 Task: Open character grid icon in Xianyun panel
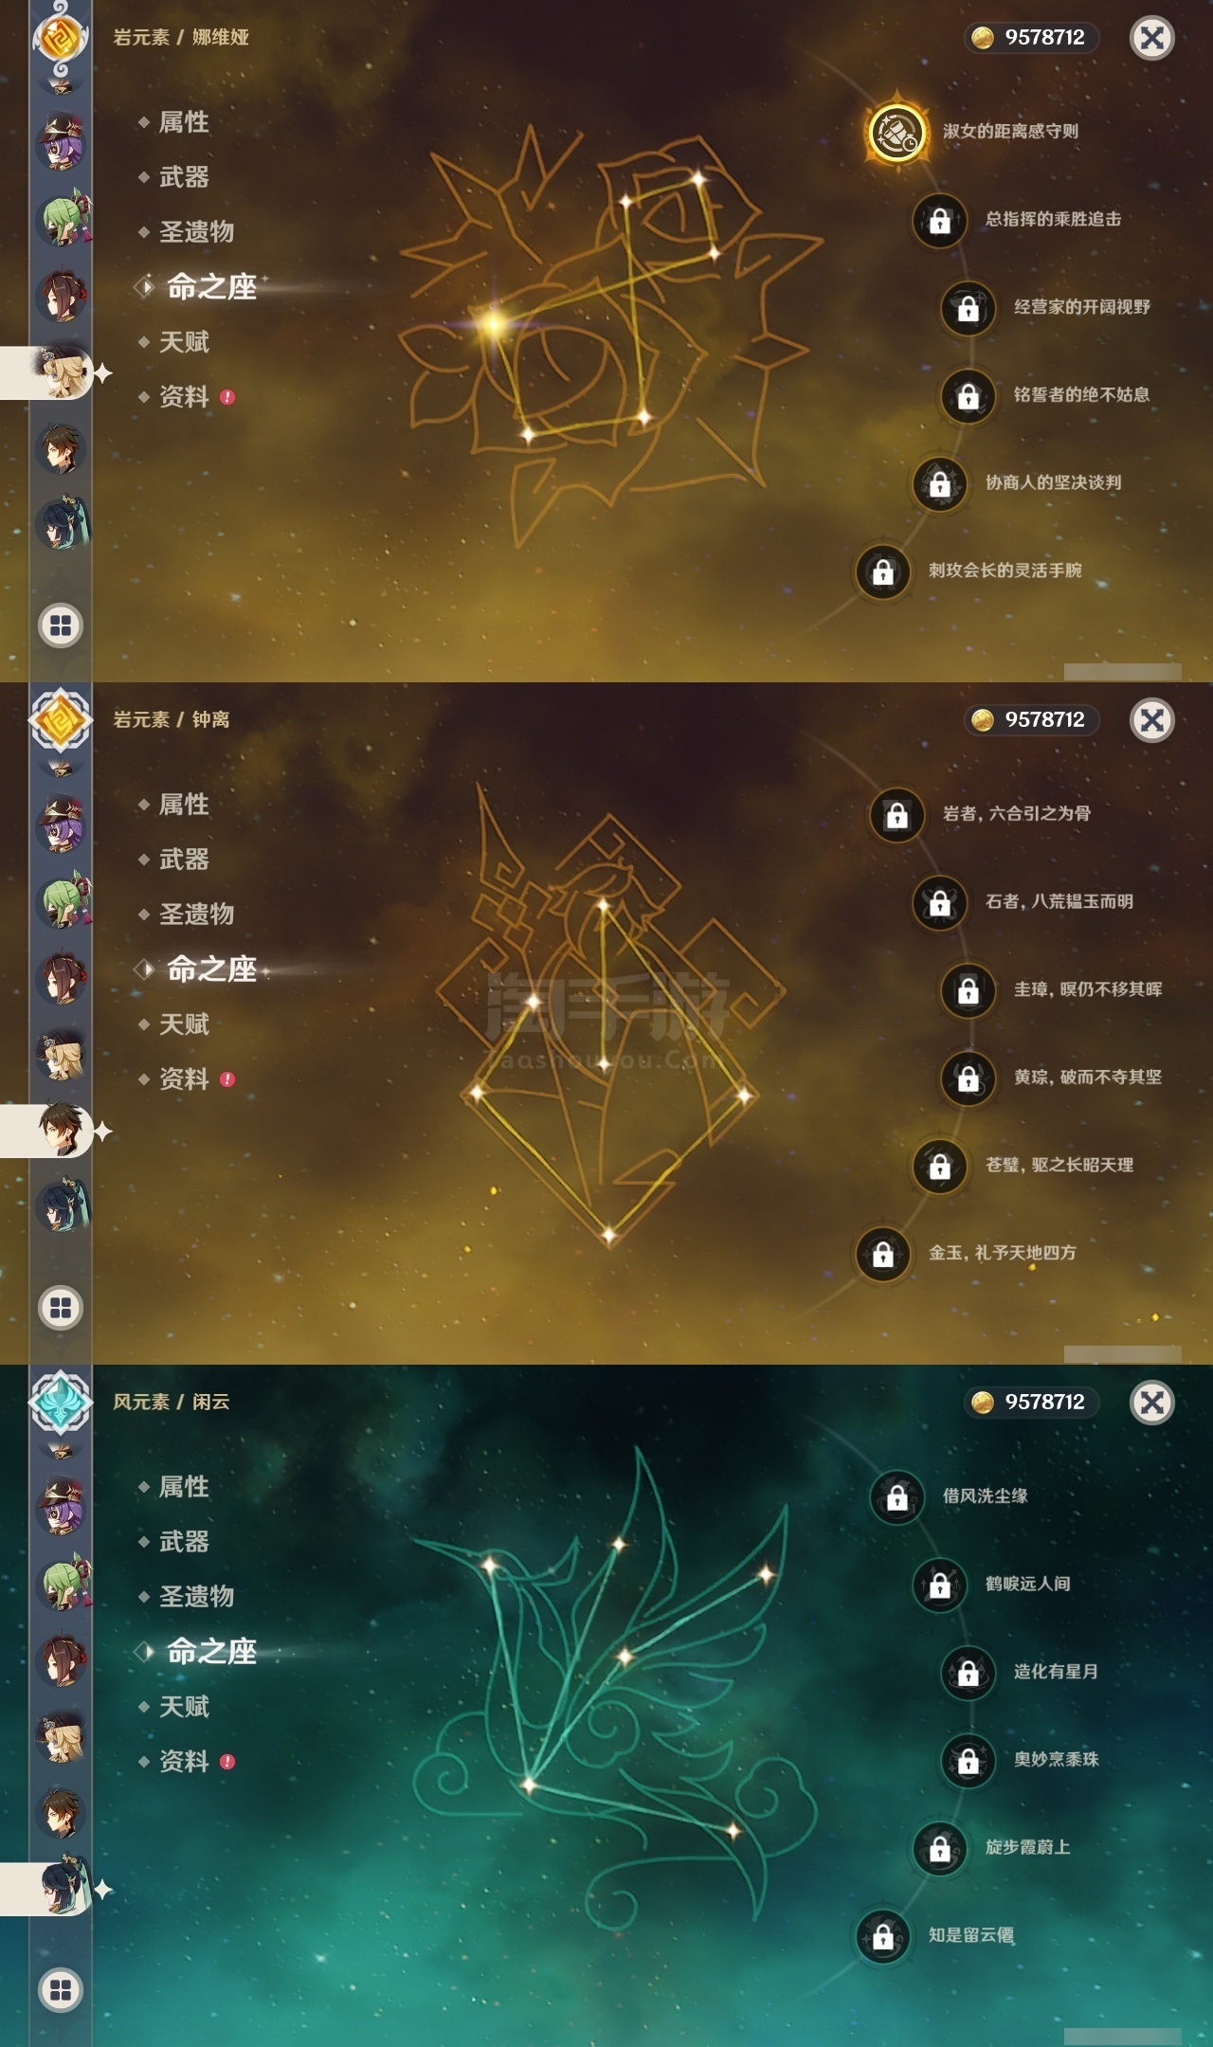point(61,1990)
